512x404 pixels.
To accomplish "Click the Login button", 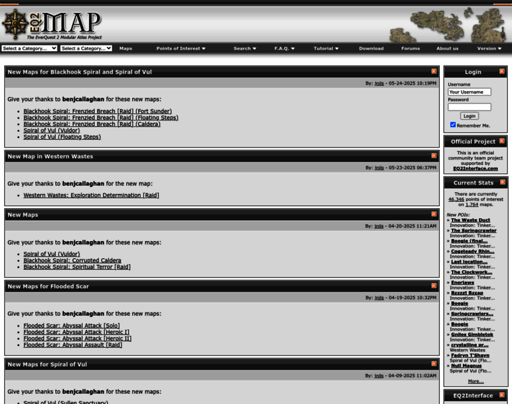I will [x=470, y=116].
